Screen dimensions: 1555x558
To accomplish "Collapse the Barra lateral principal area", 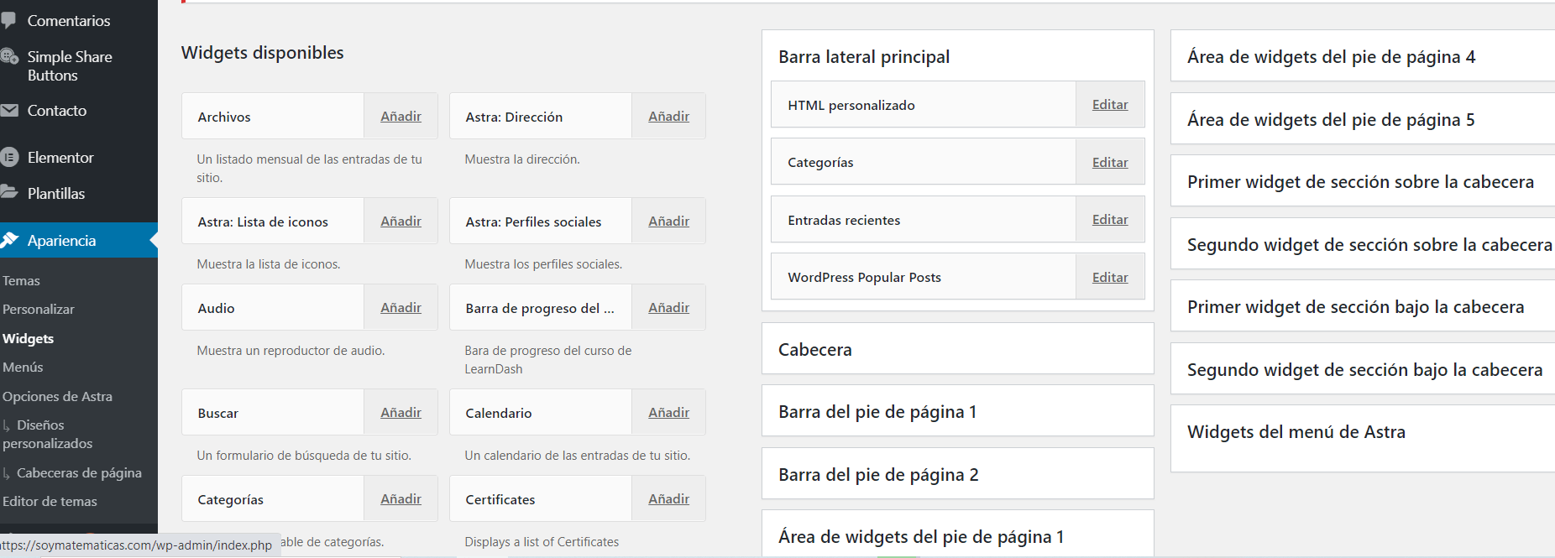I will pyautogui.click(x=957, y=56).
